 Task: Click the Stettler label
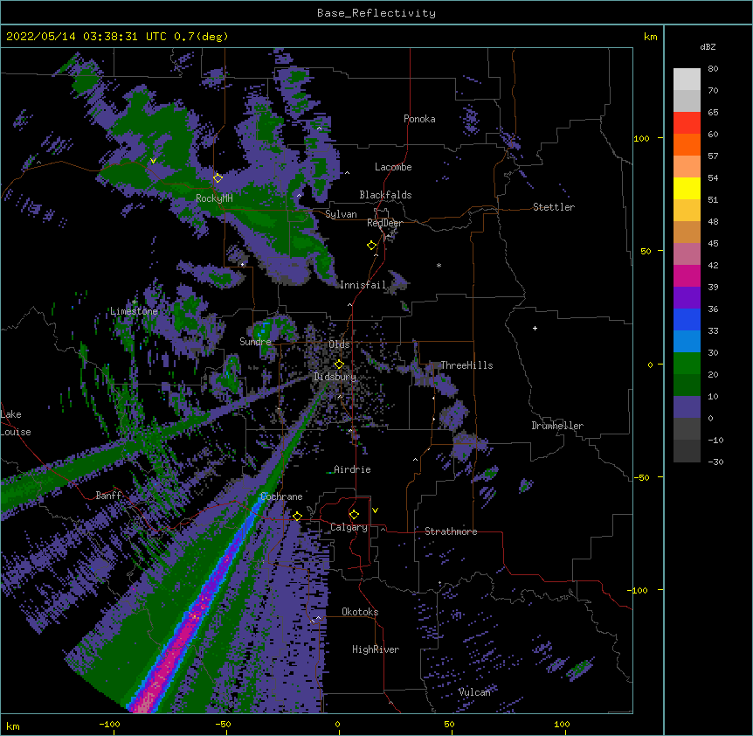point(554,207)
